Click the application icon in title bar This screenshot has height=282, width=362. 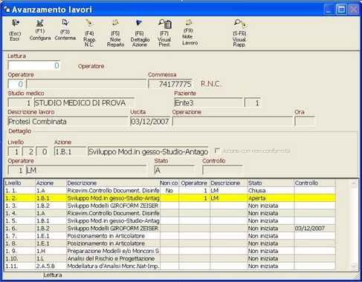point(7,10)
